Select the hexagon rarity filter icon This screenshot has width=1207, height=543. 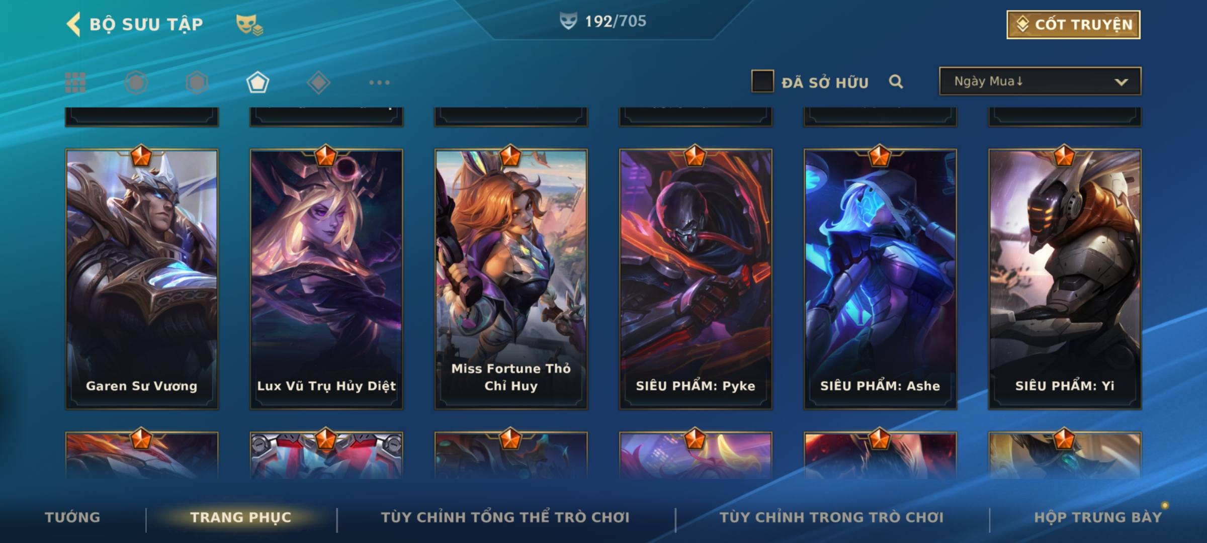pyautogui.click(x=197, y=82)
